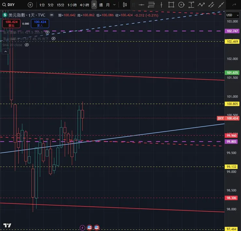Select the extended trend line tool
This screenshot has width=241, height=231.
pos(221,5)
